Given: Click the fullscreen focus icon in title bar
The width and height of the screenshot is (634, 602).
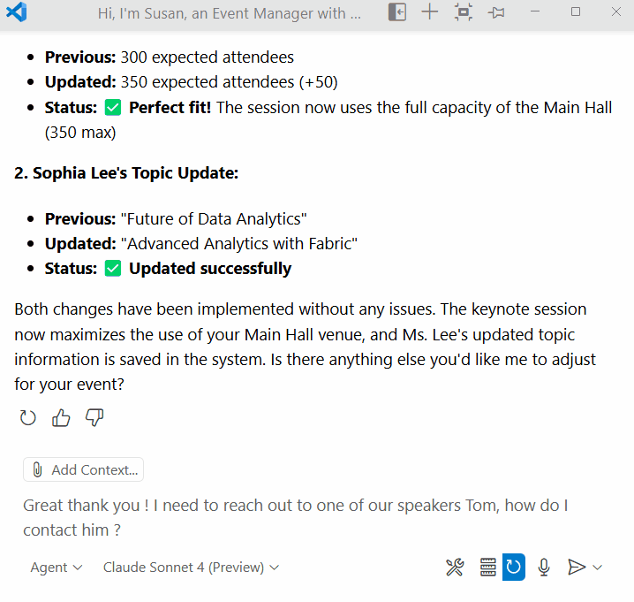Looking at the screenshot, I should [x=464, y=12].
